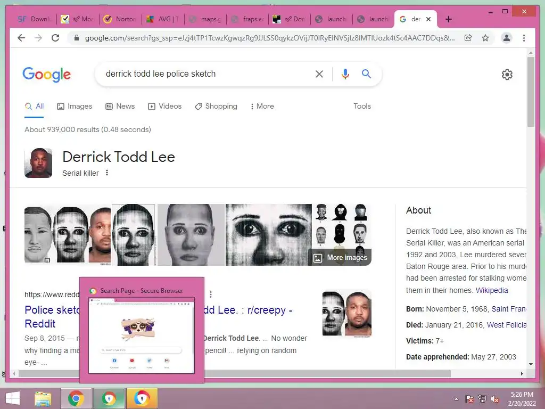The width and height of the screenshot is (545, 409).
Task: Expand the More search filters menu
Action: 262,107
